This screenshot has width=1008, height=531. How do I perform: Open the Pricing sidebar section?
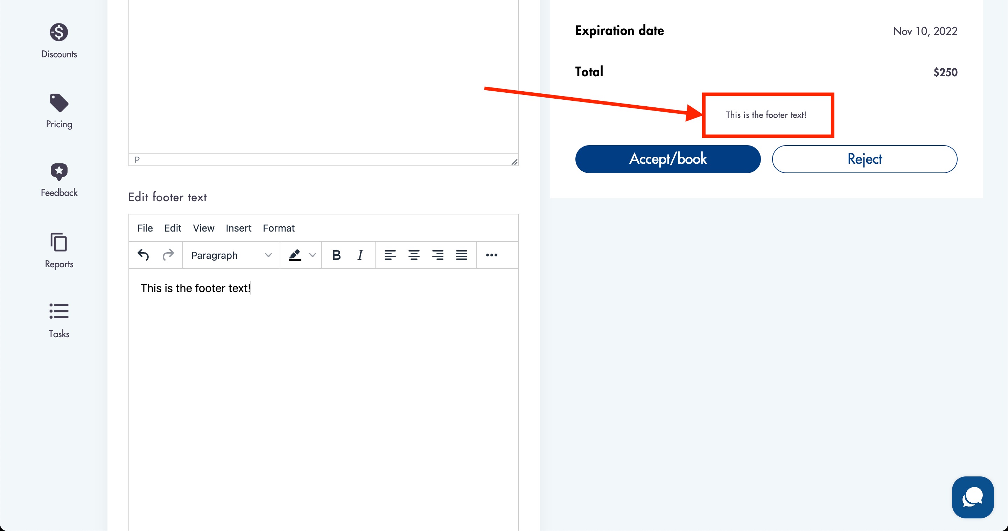pos(59,111)
